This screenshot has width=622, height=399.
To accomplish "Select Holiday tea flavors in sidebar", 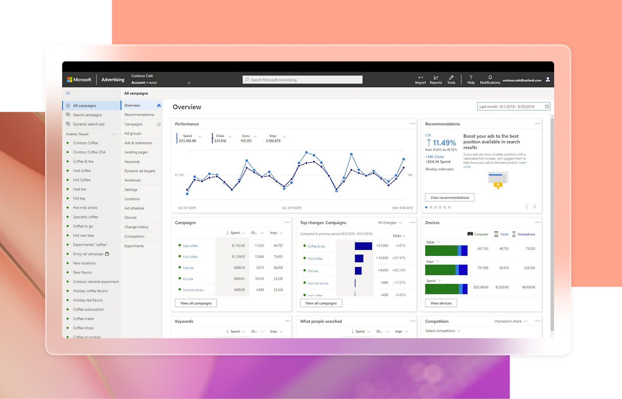I will (88, 300).
